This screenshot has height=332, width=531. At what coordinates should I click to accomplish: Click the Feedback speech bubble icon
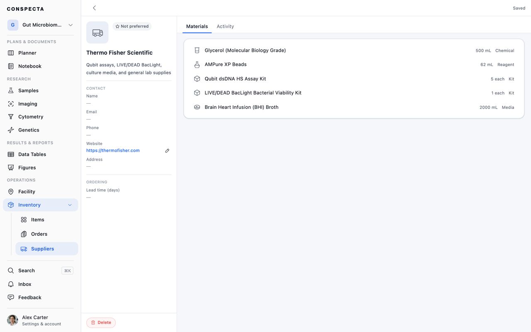11,298
